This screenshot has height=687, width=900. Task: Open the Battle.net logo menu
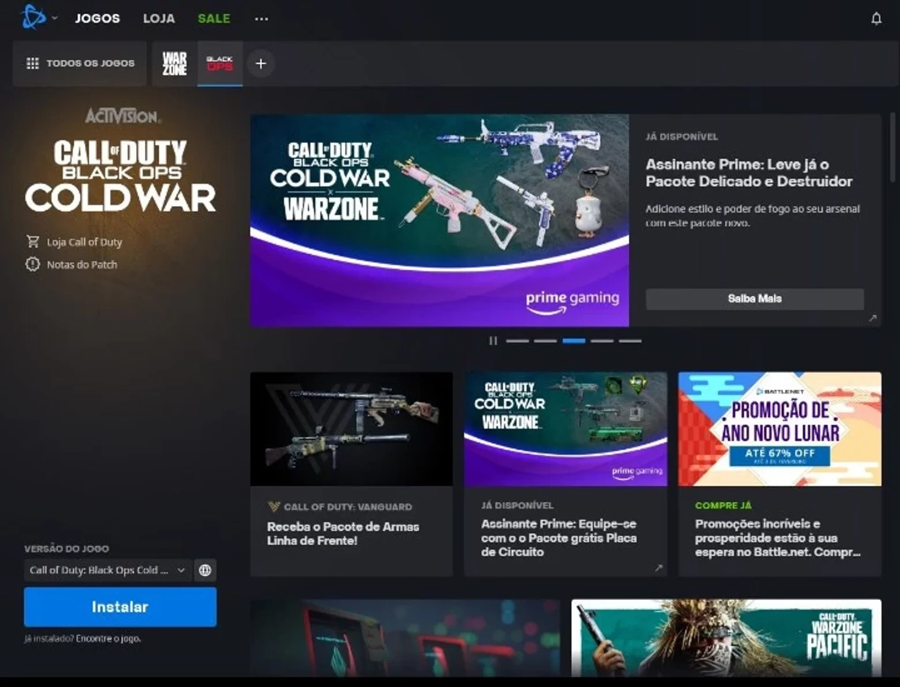[33, 17]
